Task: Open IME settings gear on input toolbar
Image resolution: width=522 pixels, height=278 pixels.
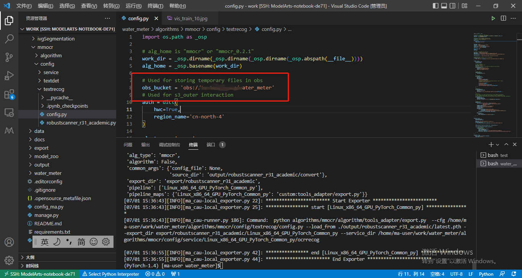Action: pyautogui.click(x=106, y=242)
